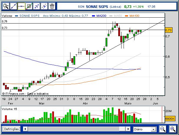The image size is (179, 135).
Task: Click the Jun month label
Action: [x=155, y=103]
